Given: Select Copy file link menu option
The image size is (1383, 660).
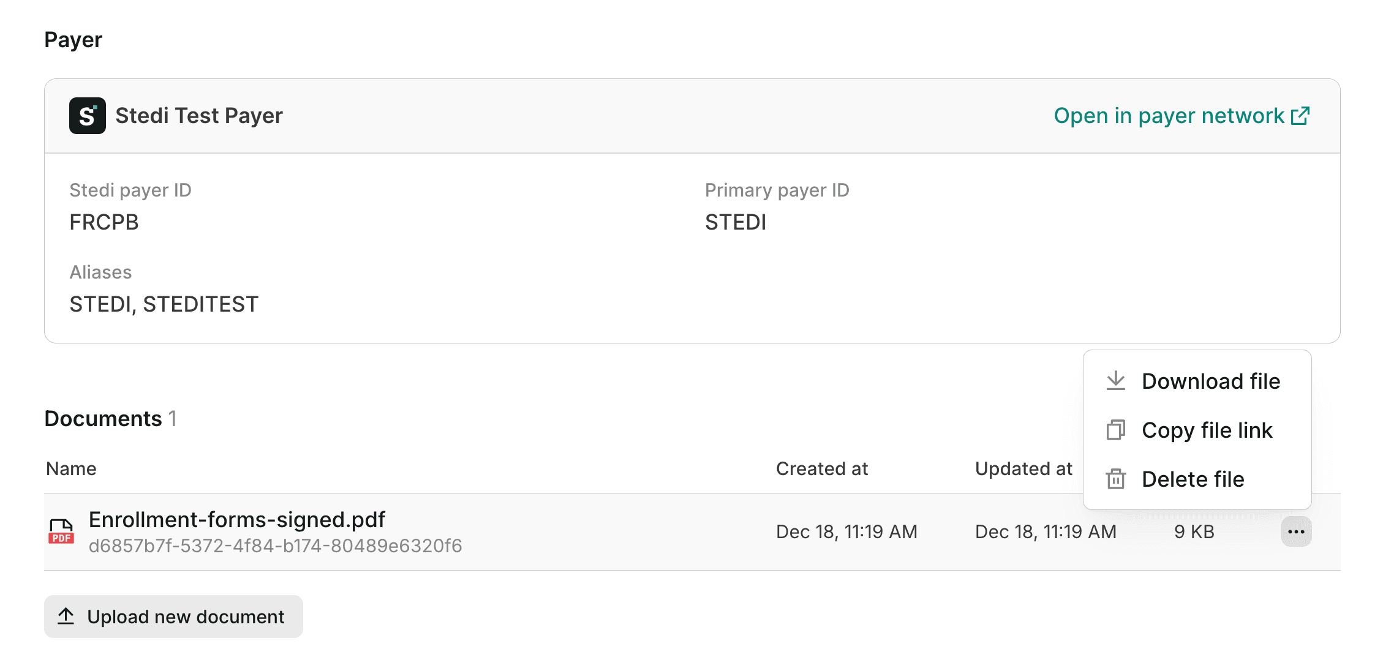Looking at the screenshot, I should click(1207, 430).
